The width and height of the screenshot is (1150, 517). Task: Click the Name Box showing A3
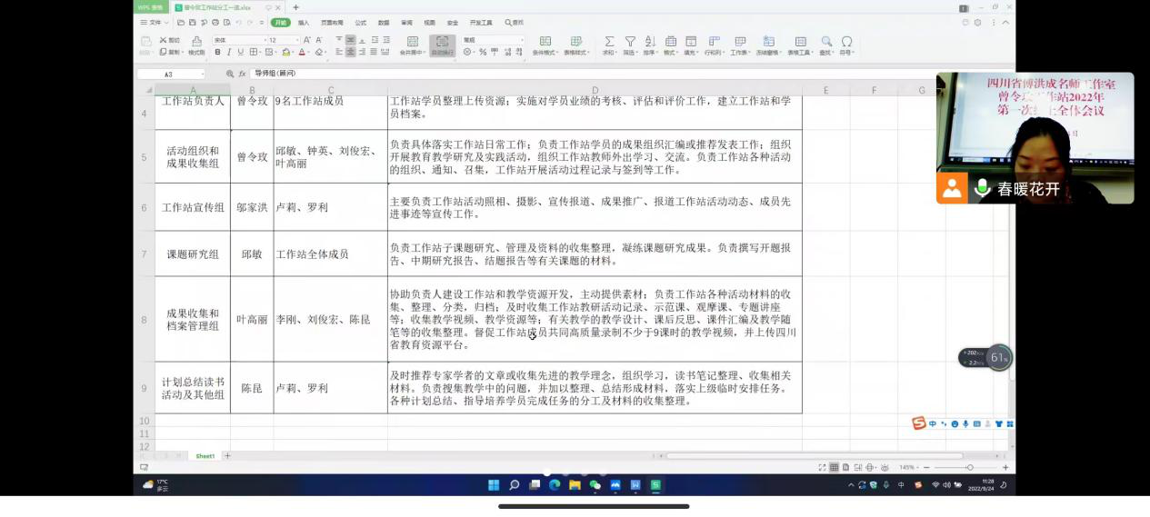(173, 74)
